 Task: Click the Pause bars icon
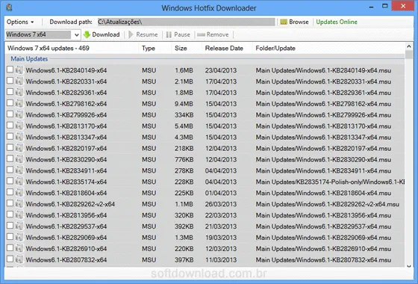pyautogui.click(x=169, y=34)
